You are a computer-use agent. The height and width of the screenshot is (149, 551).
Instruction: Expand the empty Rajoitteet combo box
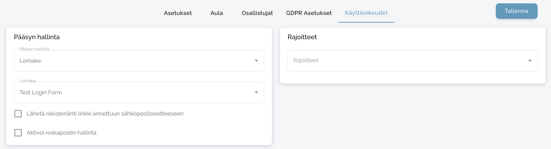pyautogui.click(x=408, y=61)
